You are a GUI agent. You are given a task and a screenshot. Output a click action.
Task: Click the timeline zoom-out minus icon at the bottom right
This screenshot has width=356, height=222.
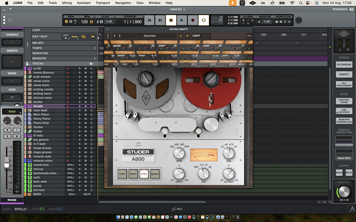click(319, 202)
